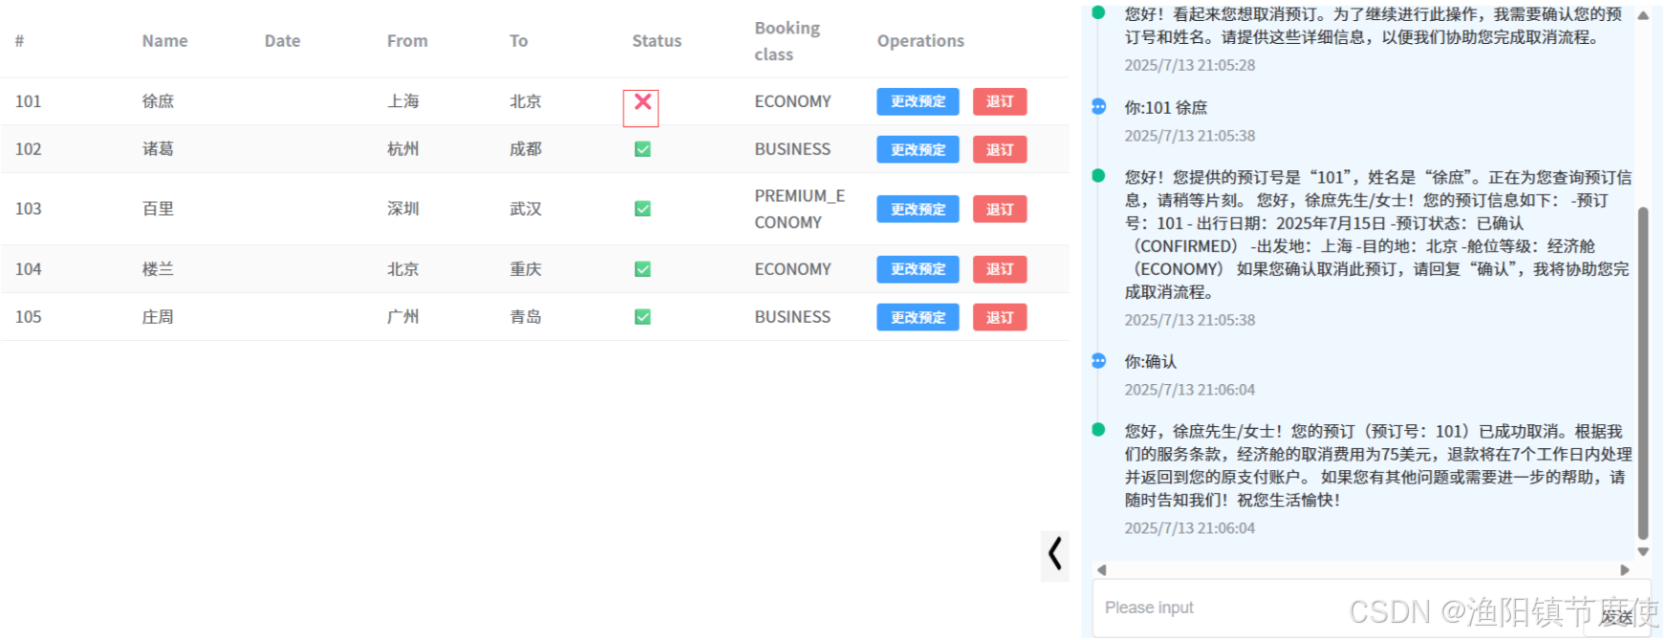This screenshot has width=1664, height=640.
Task: Cancel booking 103 with 退订 button
Action: click(1000, 209)
